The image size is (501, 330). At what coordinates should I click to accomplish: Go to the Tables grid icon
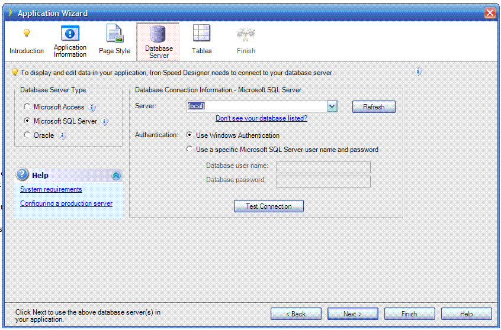tap(201, 33)
